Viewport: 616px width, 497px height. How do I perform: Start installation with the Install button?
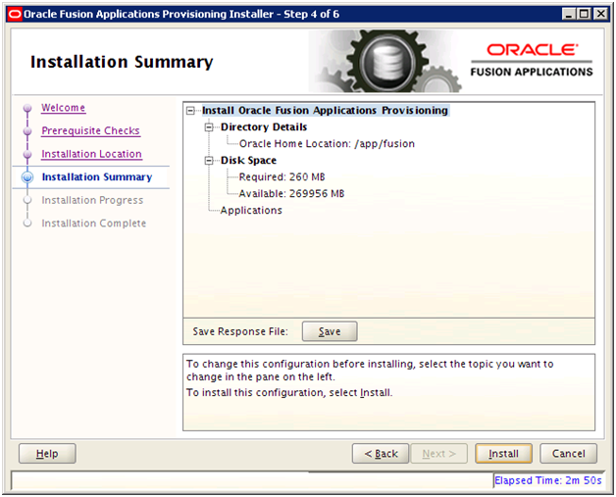point(503,454)
